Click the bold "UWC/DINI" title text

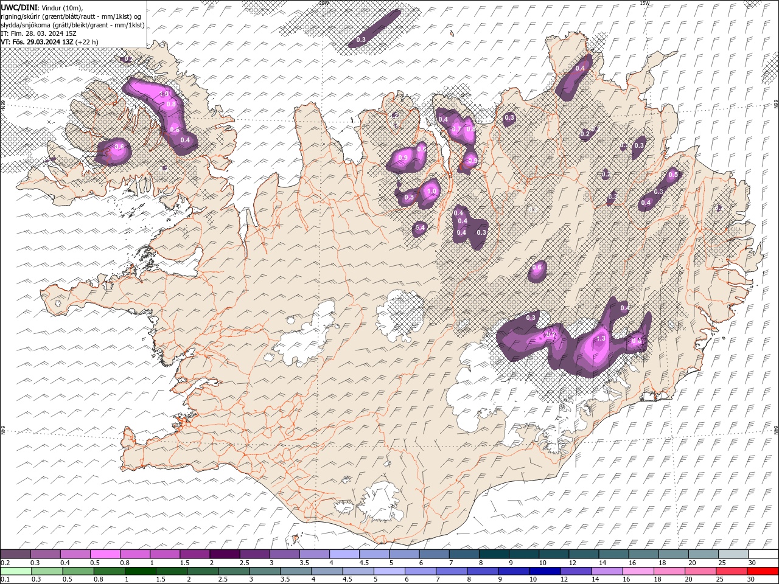point(20,7)
